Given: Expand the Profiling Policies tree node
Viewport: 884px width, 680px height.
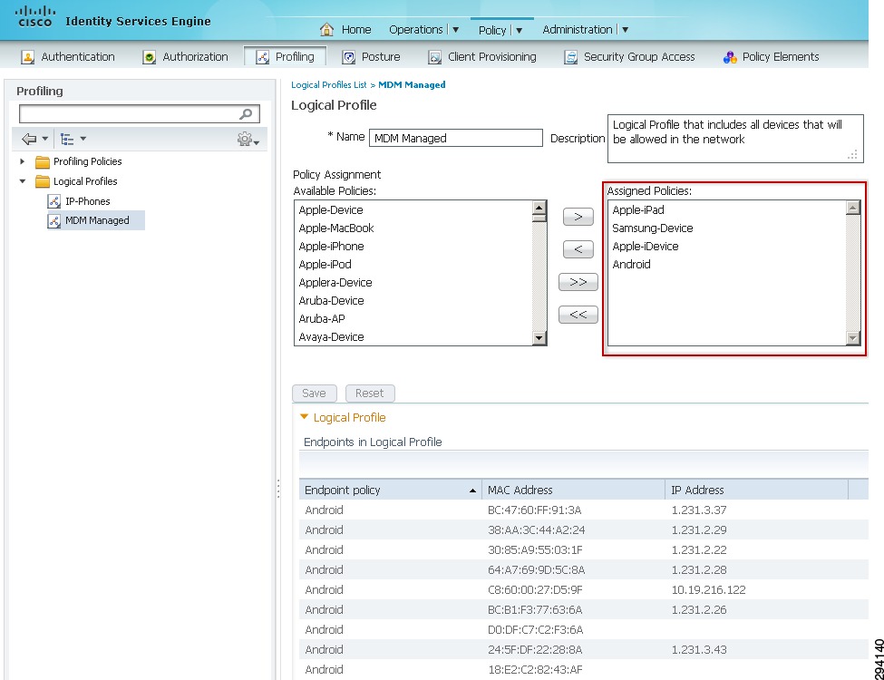Looking at the screenshot, I should (x=22, y=161).
